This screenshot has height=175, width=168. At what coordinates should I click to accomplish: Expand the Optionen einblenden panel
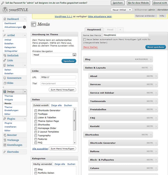[146, 16]
